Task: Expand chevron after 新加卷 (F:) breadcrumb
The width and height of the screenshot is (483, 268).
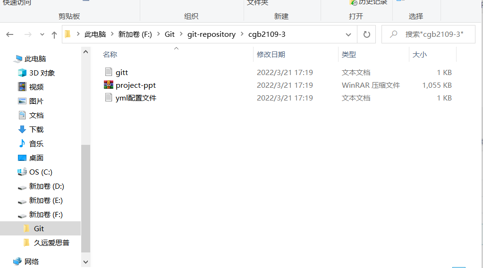Action: (158, 34)
